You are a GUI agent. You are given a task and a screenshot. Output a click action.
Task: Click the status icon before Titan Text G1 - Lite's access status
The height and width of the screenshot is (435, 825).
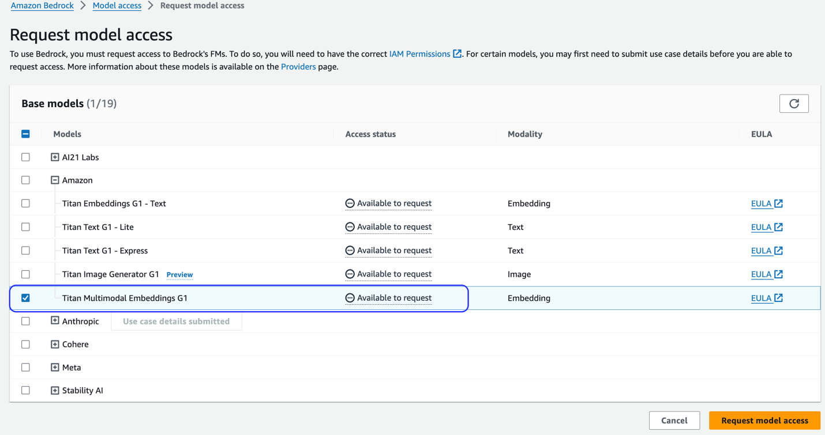coord(350,226)
